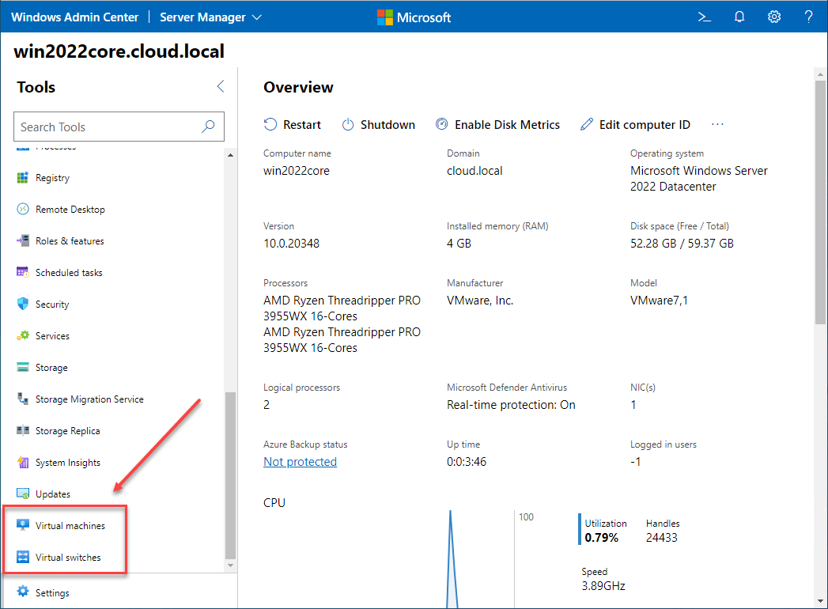Collapse the Tools pane chevron
828x609 pixels.
coord(221,87)
